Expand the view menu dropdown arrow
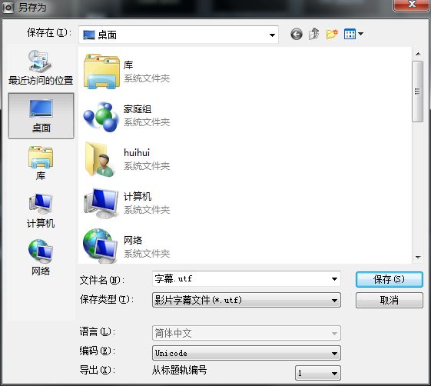The image size is (431, 386). point(360,34)
